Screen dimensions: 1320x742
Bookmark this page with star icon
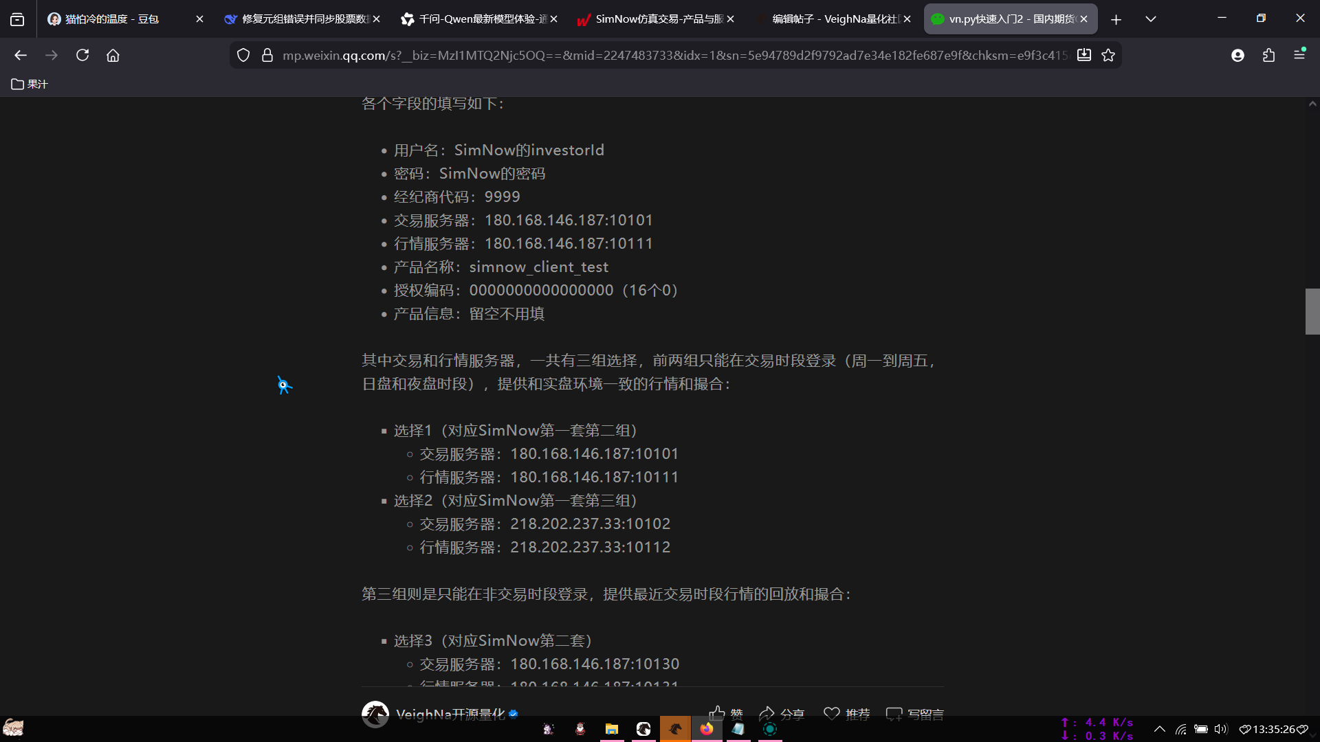pos(1108,55)
